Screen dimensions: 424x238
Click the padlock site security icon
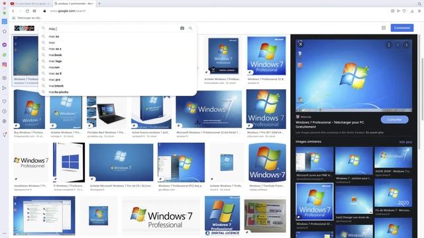coord(44,11)
